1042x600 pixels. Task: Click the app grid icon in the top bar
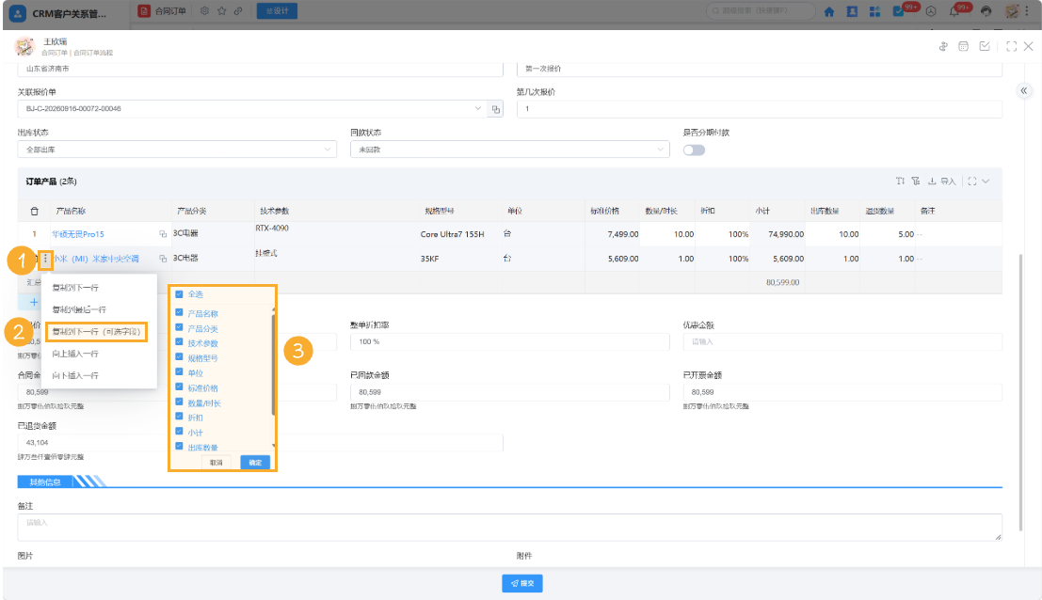874,11
